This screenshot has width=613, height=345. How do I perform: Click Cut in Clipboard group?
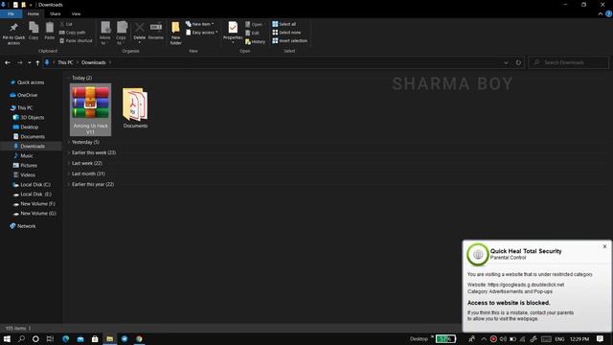(x=66, y=24)
